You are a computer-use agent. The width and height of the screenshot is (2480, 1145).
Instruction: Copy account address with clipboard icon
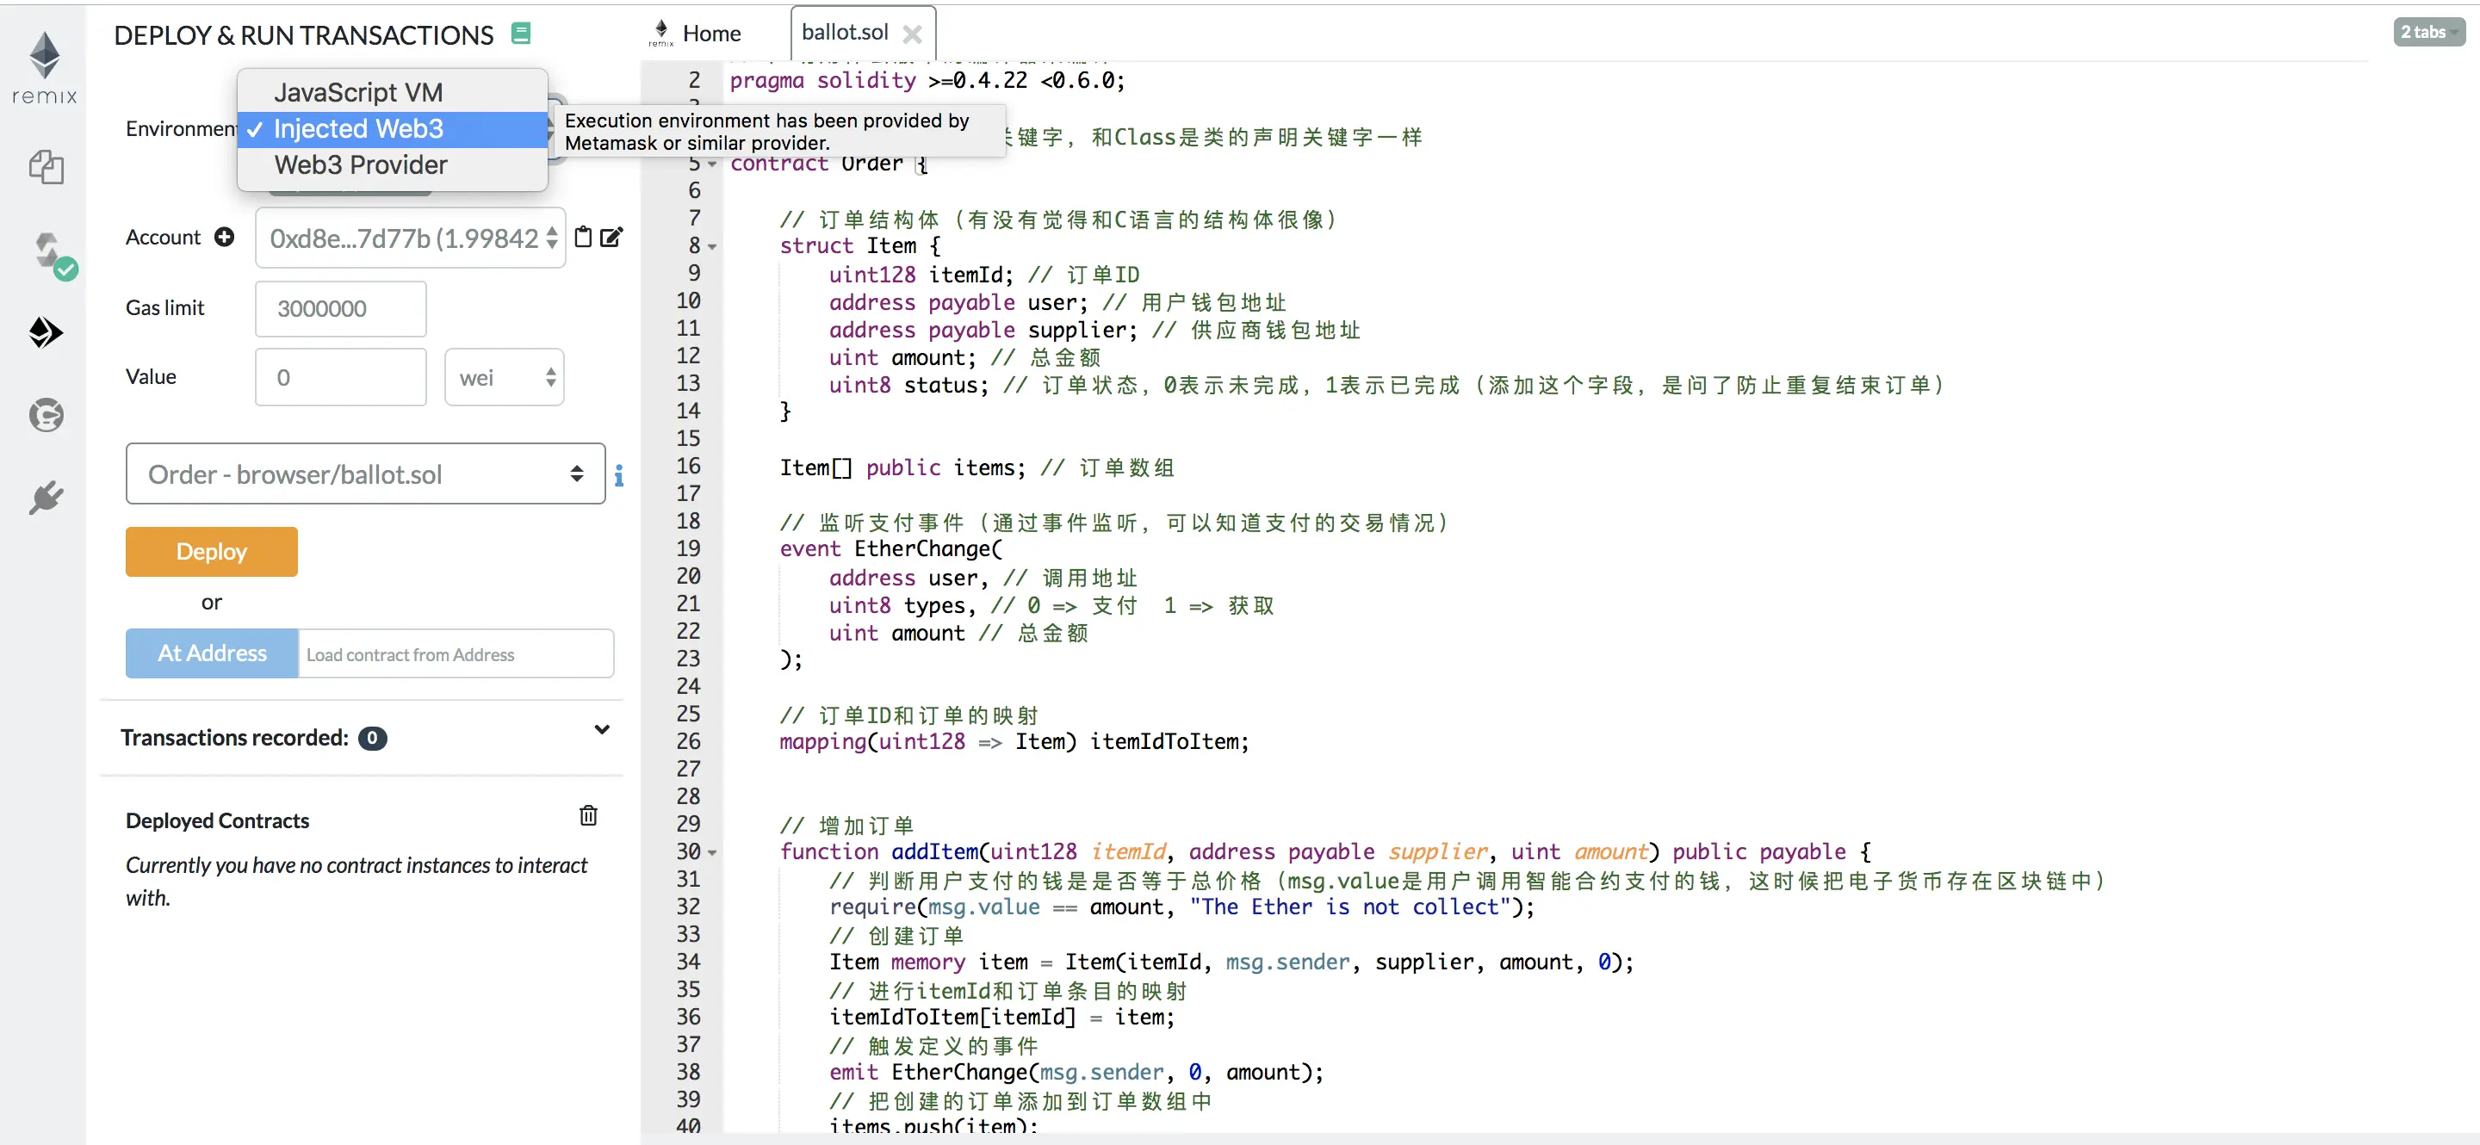click(582, 237)
